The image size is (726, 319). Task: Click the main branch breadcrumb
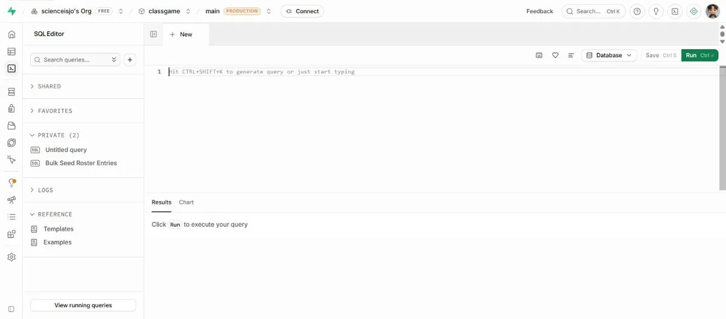212,11
